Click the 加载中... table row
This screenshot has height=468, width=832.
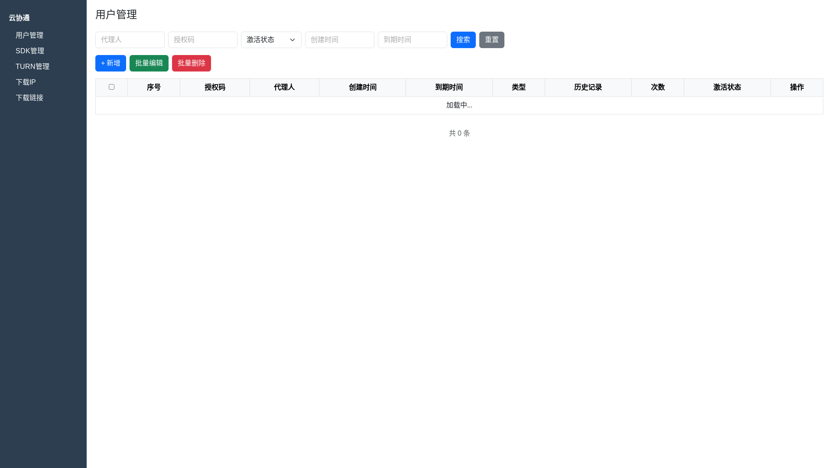(459, 105)
